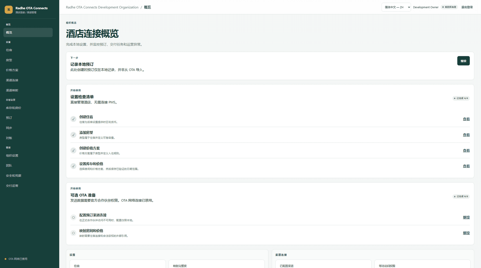This screenshot has height=268, width=481.
Task: Click 查看 link for 创建价格方案
Action: pos(466,150)
